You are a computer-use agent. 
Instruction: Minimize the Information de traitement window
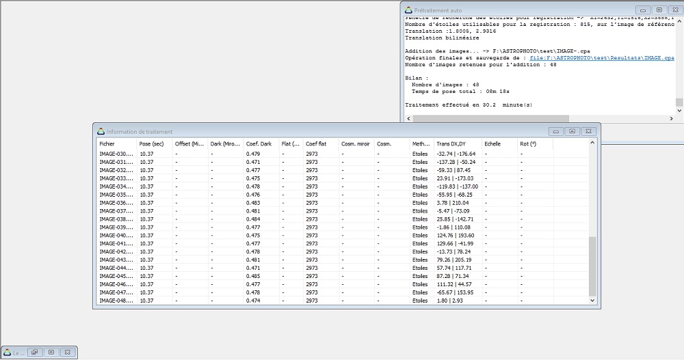555,131
